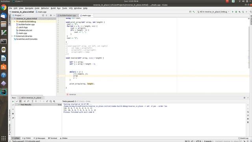252x142 pixels.
Task: Show applications grid in the dock
Action: click(x=4, y=138)
